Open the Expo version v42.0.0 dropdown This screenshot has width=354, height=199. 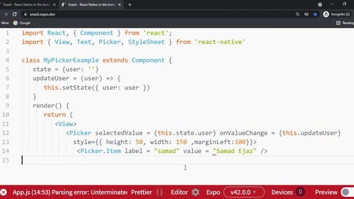(244, 192)
